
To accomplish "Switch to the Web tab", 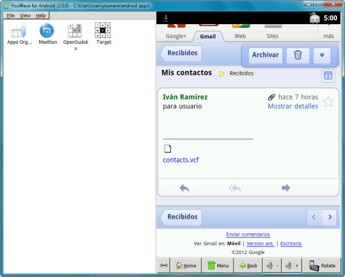I will tap(240, 36).
